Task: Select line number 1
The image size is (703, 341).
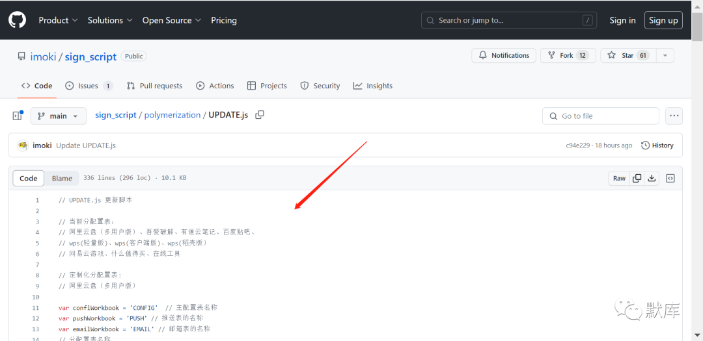Action: click(37, 200)
